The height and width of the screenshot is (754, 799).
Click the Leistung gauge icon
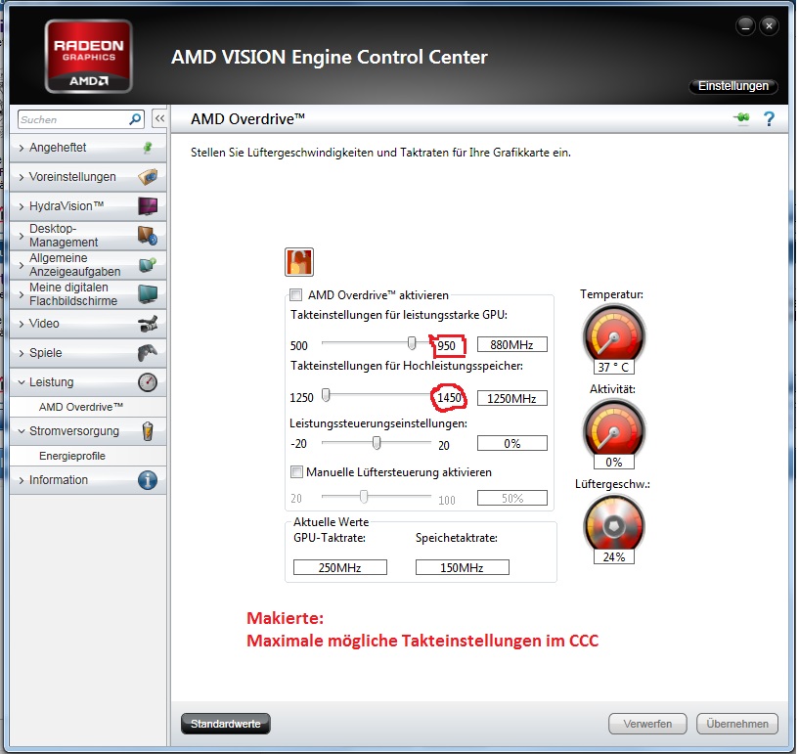pyautogui.click(x=148, y=382)
